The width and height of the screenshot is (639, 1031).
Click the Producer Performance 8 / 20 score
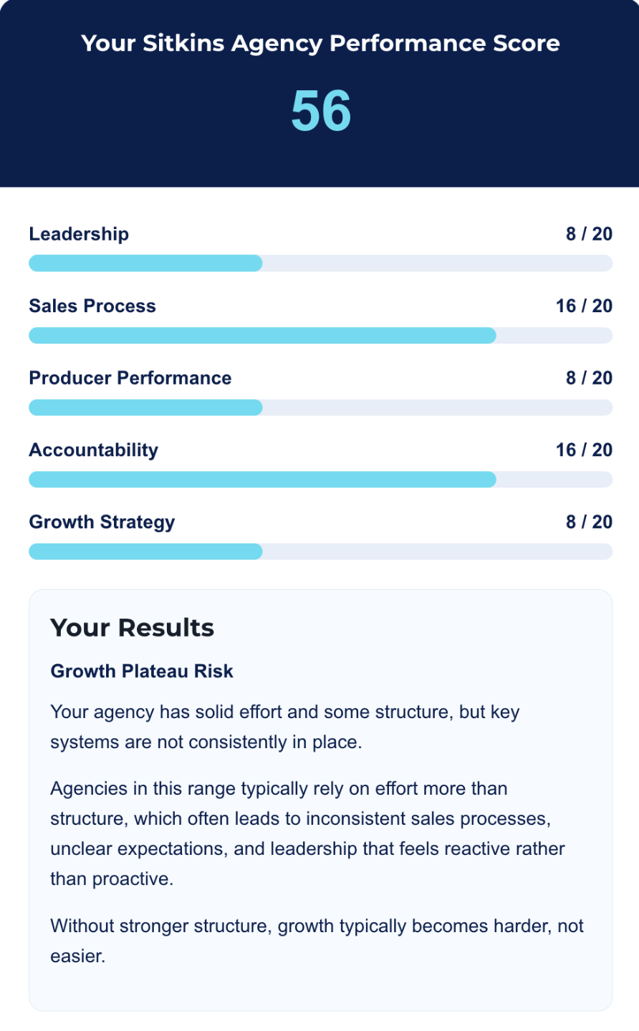point(589,378)
